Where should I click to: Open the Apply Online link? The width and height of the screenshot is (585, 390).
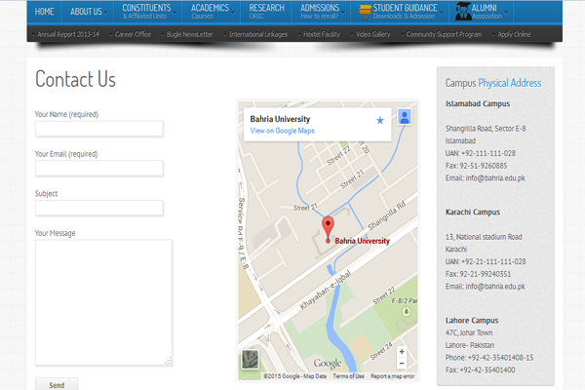514,34
